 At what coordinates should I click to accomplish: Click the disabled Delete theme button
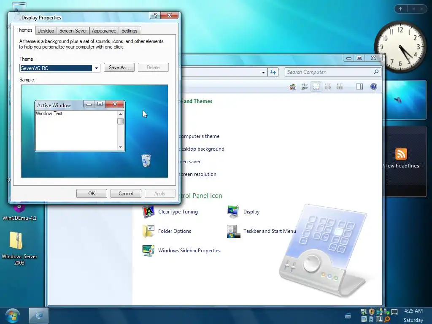pyautogui.click(x=153, y=67)
